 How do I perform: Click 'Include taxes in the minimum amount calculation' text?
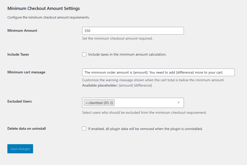[x=127, y=54]
